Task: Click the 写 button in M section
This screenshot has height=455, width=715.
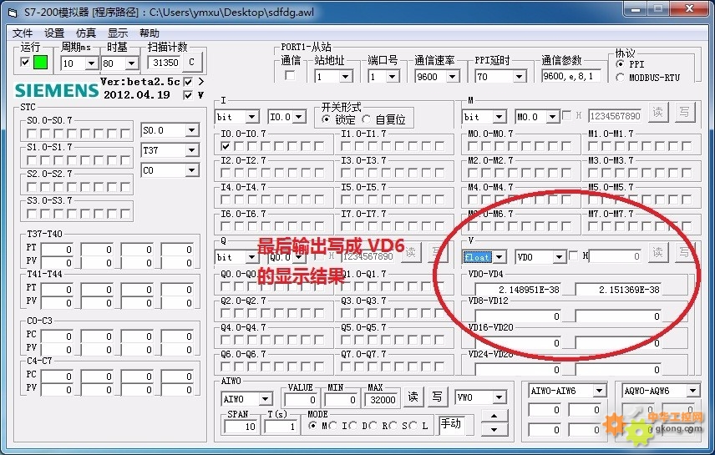Action: [x=684, y=113]
